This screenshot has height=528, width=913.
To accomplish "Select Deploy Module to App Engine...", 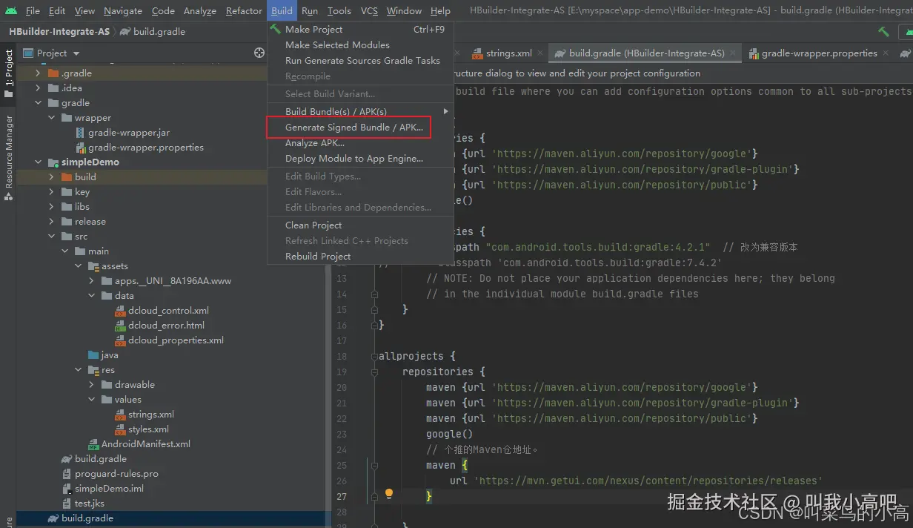I will coord(360,158).
